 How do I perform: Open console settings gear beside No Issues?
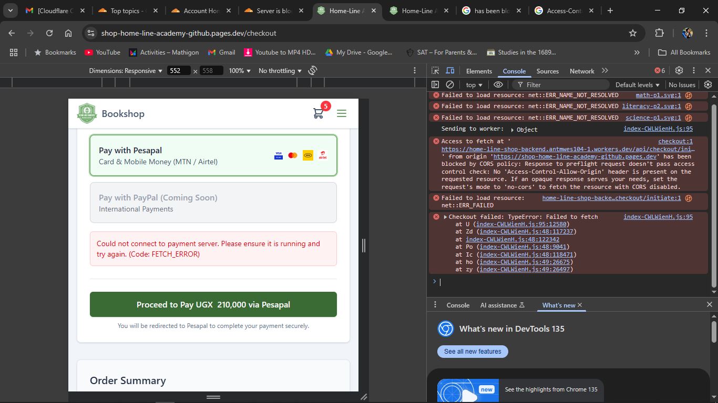point(708,84)
